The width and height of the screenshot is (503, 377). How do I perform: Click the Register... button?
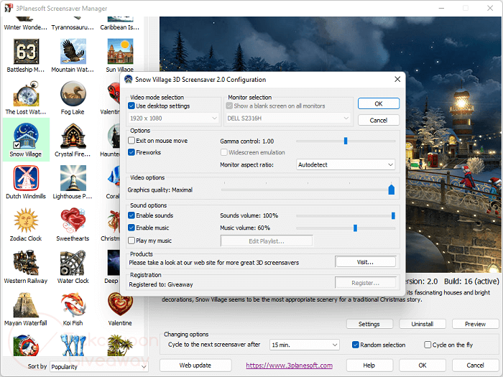click(365, 283)
